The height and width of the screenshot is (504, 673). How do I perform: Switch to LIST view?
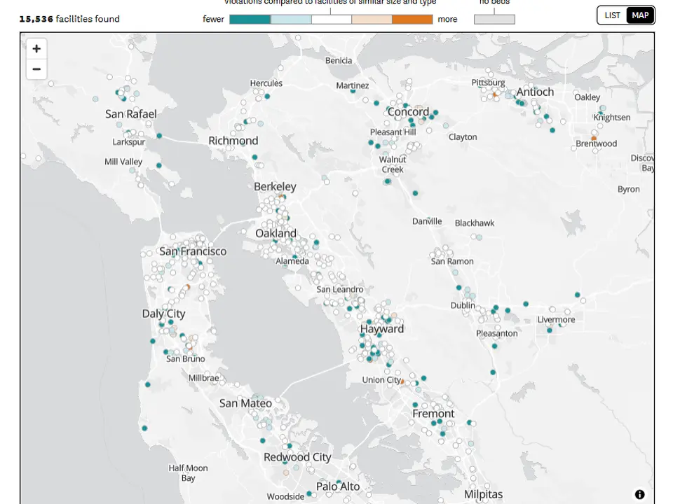click(612, 15)
